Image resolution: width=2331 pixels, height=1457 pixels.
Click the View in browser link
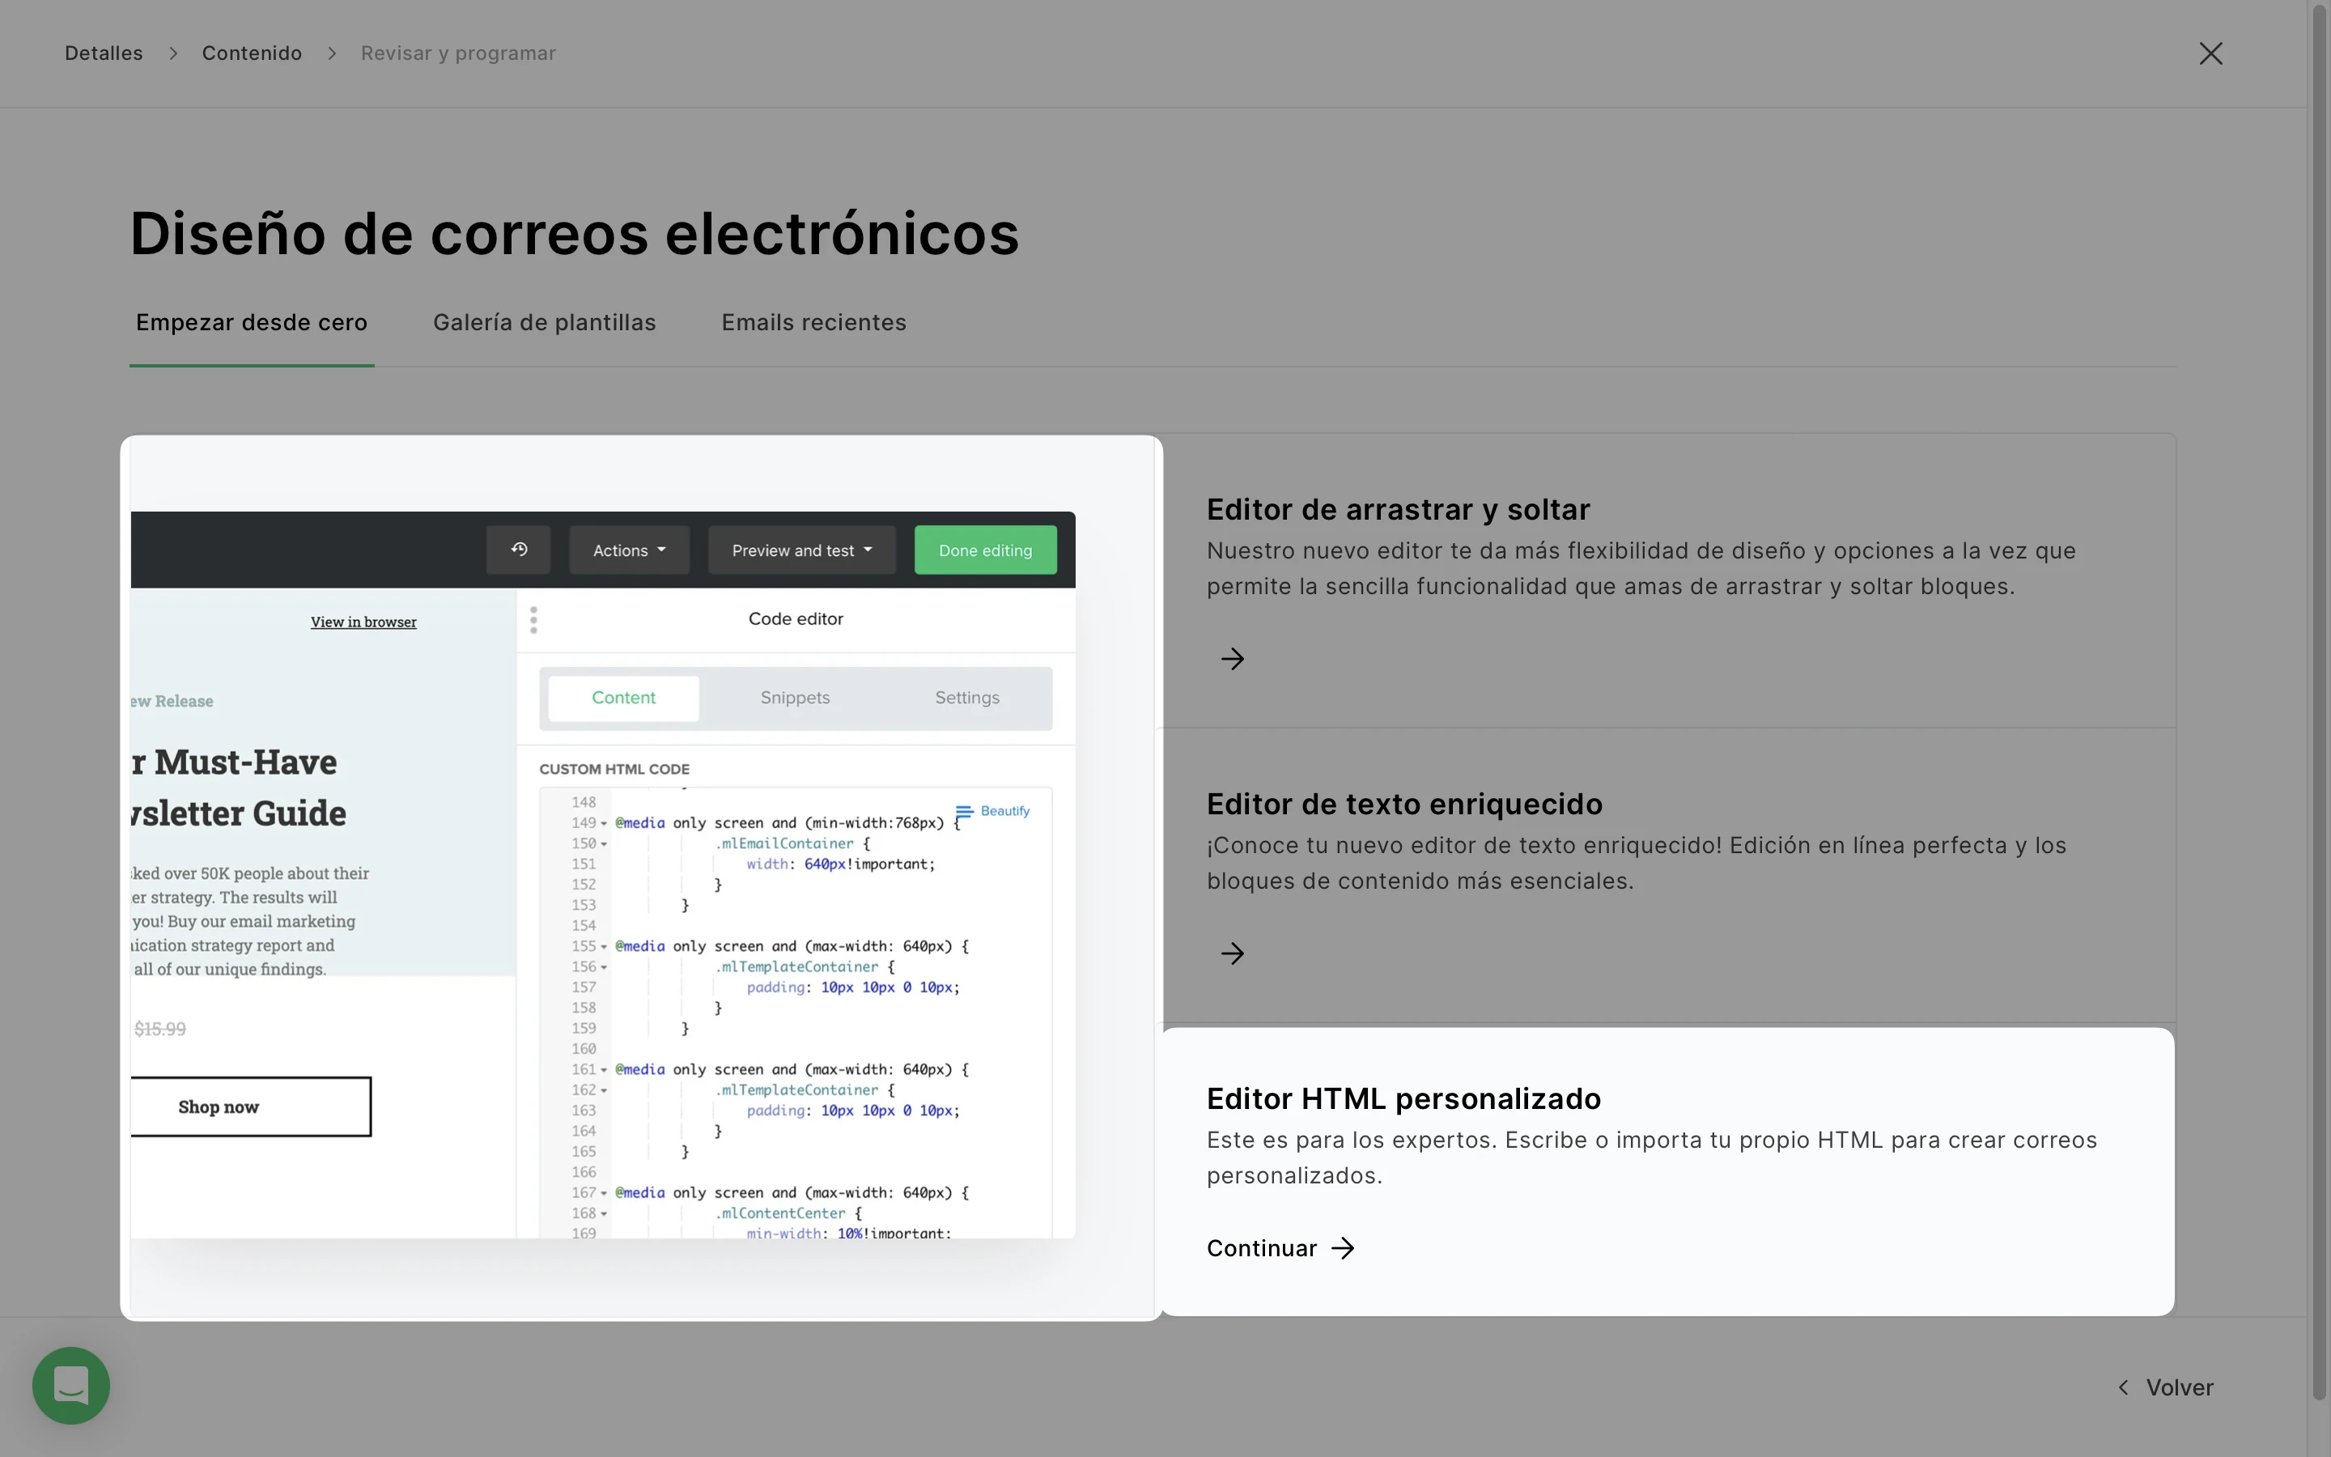(363, 622)
